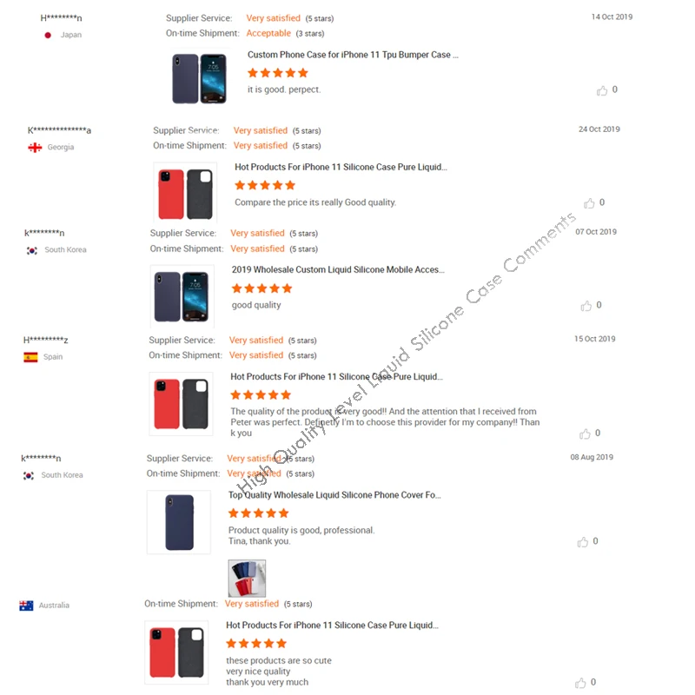Click the Georgia flag icon
695x695 pixels.
35,147
